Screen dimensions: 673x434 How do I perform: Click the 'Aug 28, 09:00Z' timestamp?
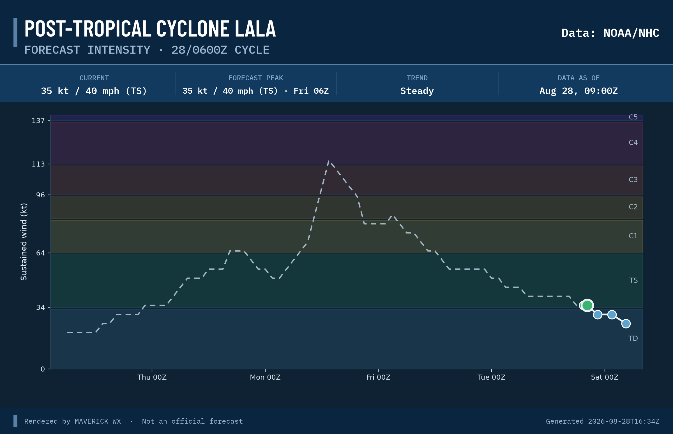pyautogui.click(x=578, y=91)
